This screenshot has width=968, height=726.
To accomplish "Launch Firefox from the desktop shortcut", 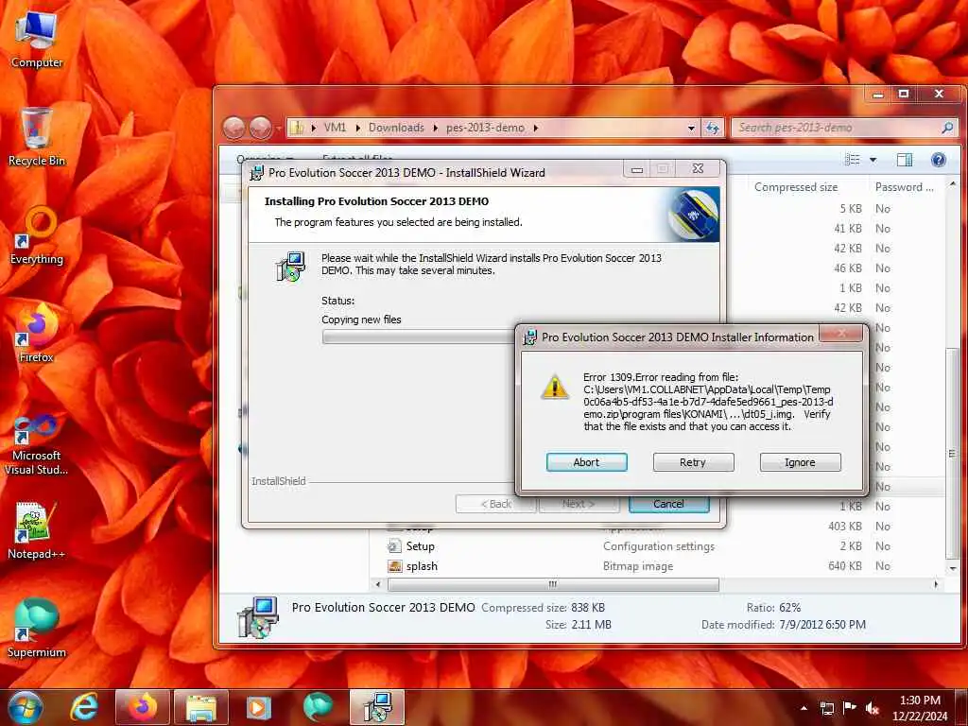I will point(37,334).
